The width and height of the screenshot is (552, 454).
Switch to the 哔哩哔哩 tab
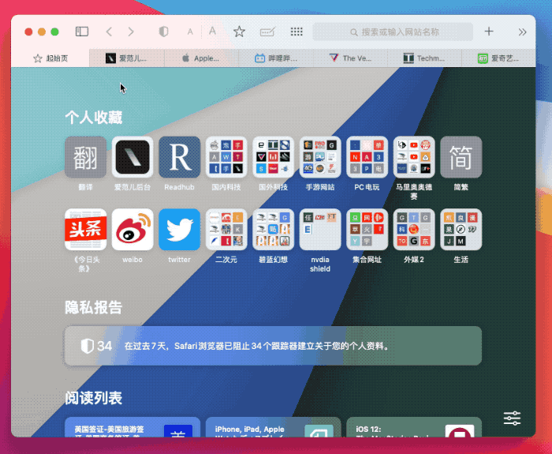[x=276, y=58]
